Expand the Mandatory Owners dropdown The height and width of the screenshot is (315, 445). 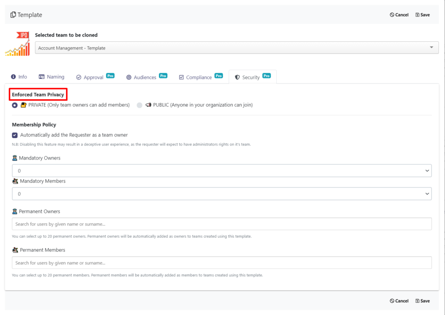[222, 171]
